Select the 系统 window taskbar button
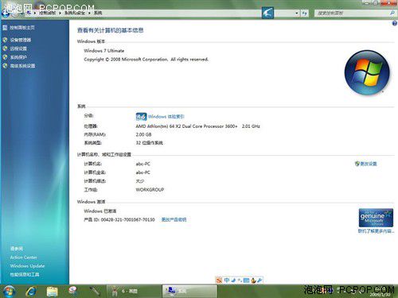This screenshot has height=298, width=398. click(x=189, y=291)
